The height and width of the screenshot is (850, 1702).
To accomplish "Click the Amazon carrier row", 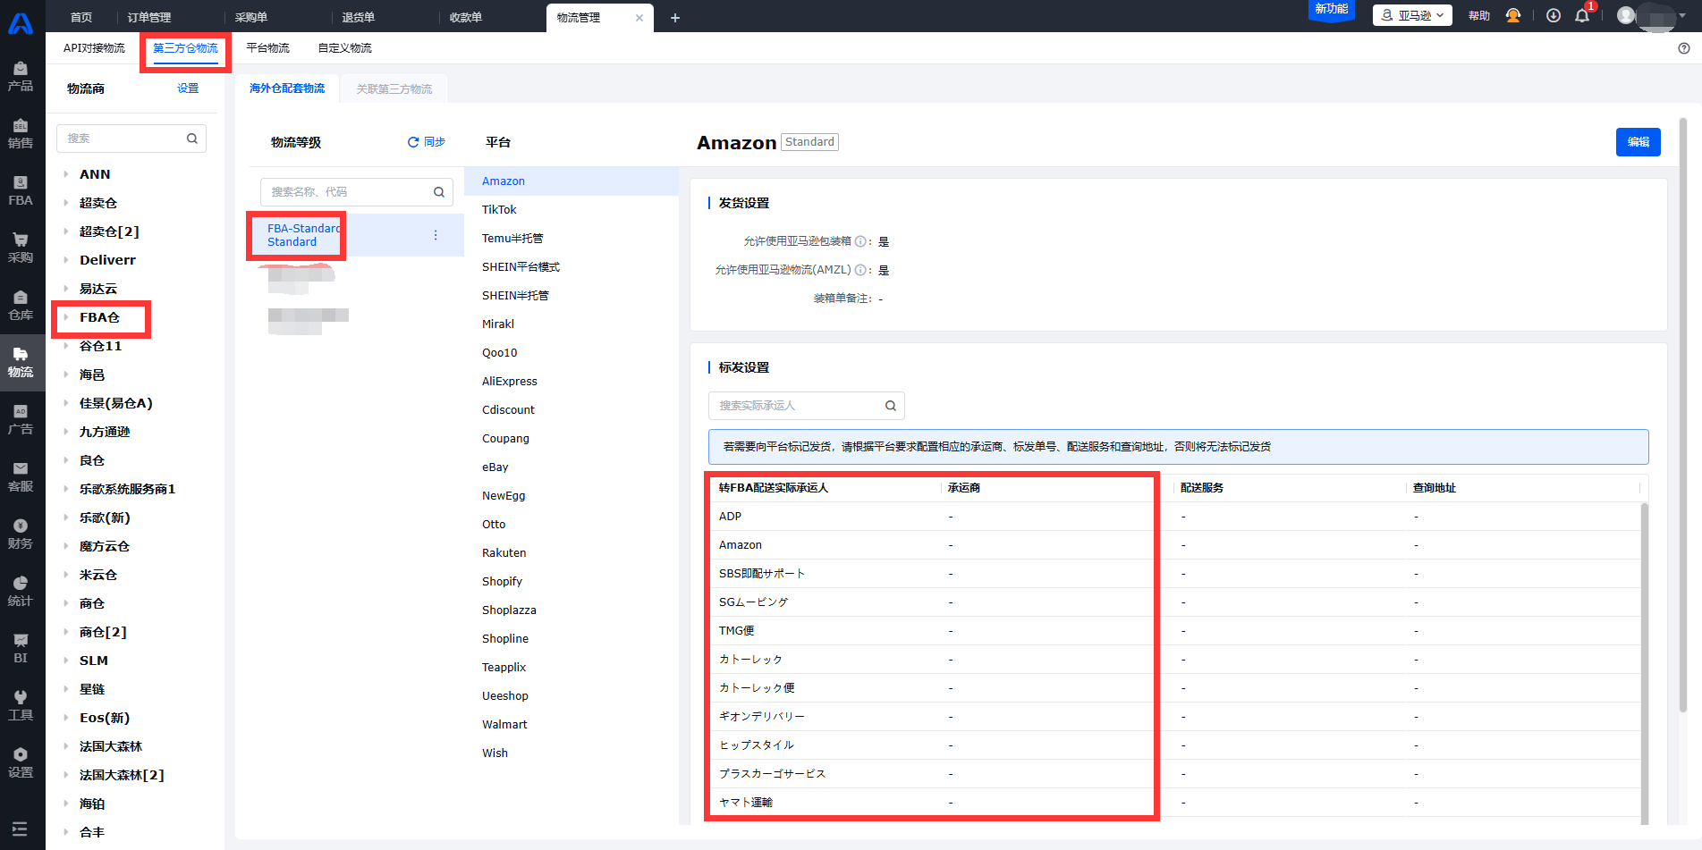I will (x=1173, y=545).
